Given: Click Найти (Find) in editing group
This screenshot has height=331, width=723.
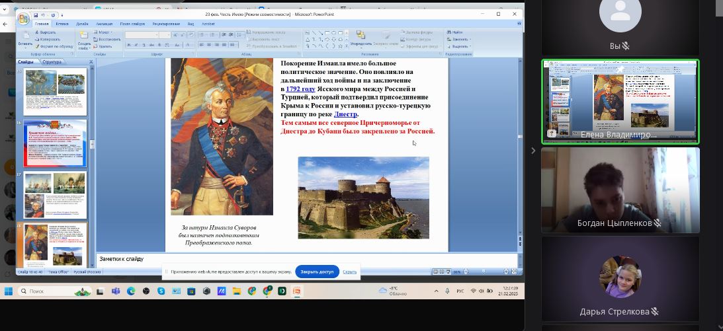Looking at the screenshot, I should [x=454, y=32].
